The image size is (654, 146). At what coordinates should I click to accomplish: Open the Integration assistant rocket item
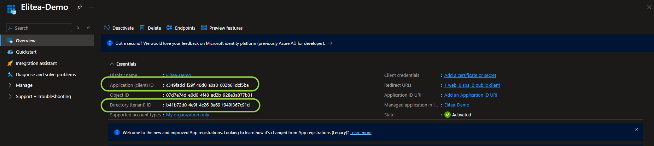[x=36, y=63]
